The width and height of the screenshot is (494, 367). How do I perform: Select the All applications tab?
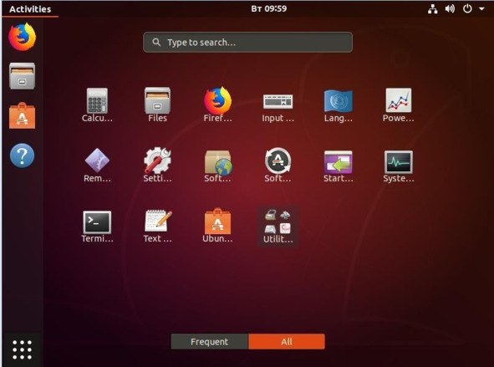pyautogui.click(x=287, y=341)
